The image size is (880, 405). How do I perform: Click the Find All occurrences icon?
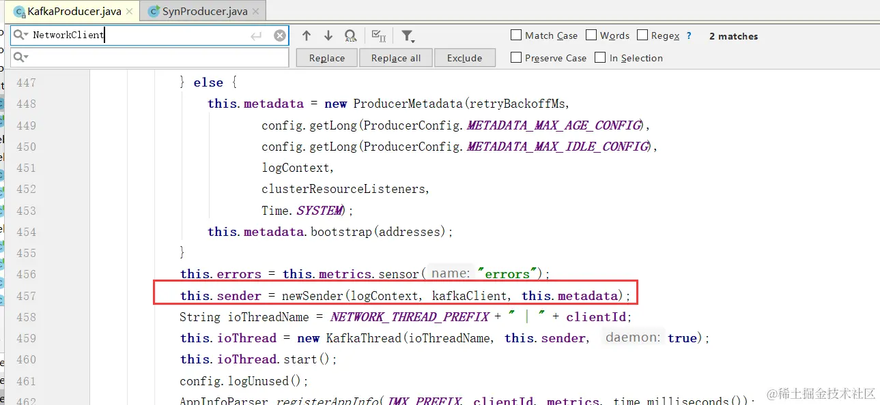click(x=350, y=35)
